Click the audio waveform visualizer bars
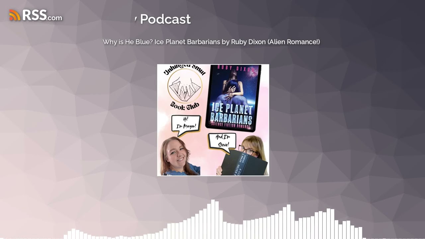Viewport: 425px width, 239px height. click(212, 219)
